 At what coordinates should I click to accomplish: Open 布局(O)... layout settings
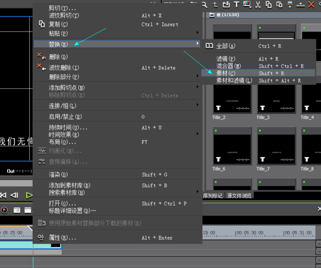[x=117, y=142]
